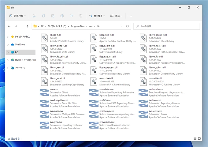Go up one folder level with up arrow

pyautogui.click(x=28, y=26)
